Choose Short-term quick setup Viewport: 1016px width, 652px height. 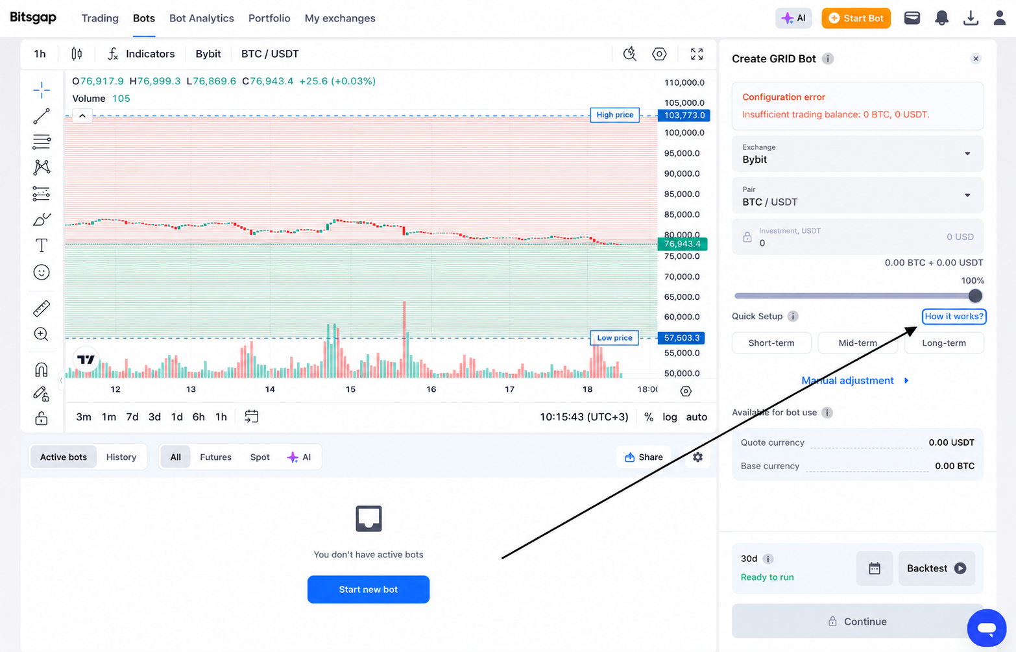pos(771,343)
